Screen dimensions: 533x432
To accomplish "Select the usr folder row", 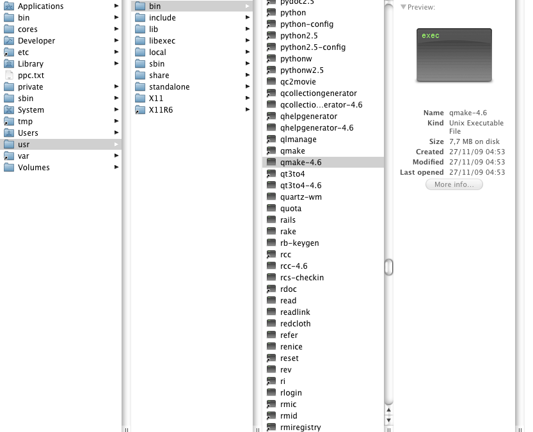I will tap(61, 145).
